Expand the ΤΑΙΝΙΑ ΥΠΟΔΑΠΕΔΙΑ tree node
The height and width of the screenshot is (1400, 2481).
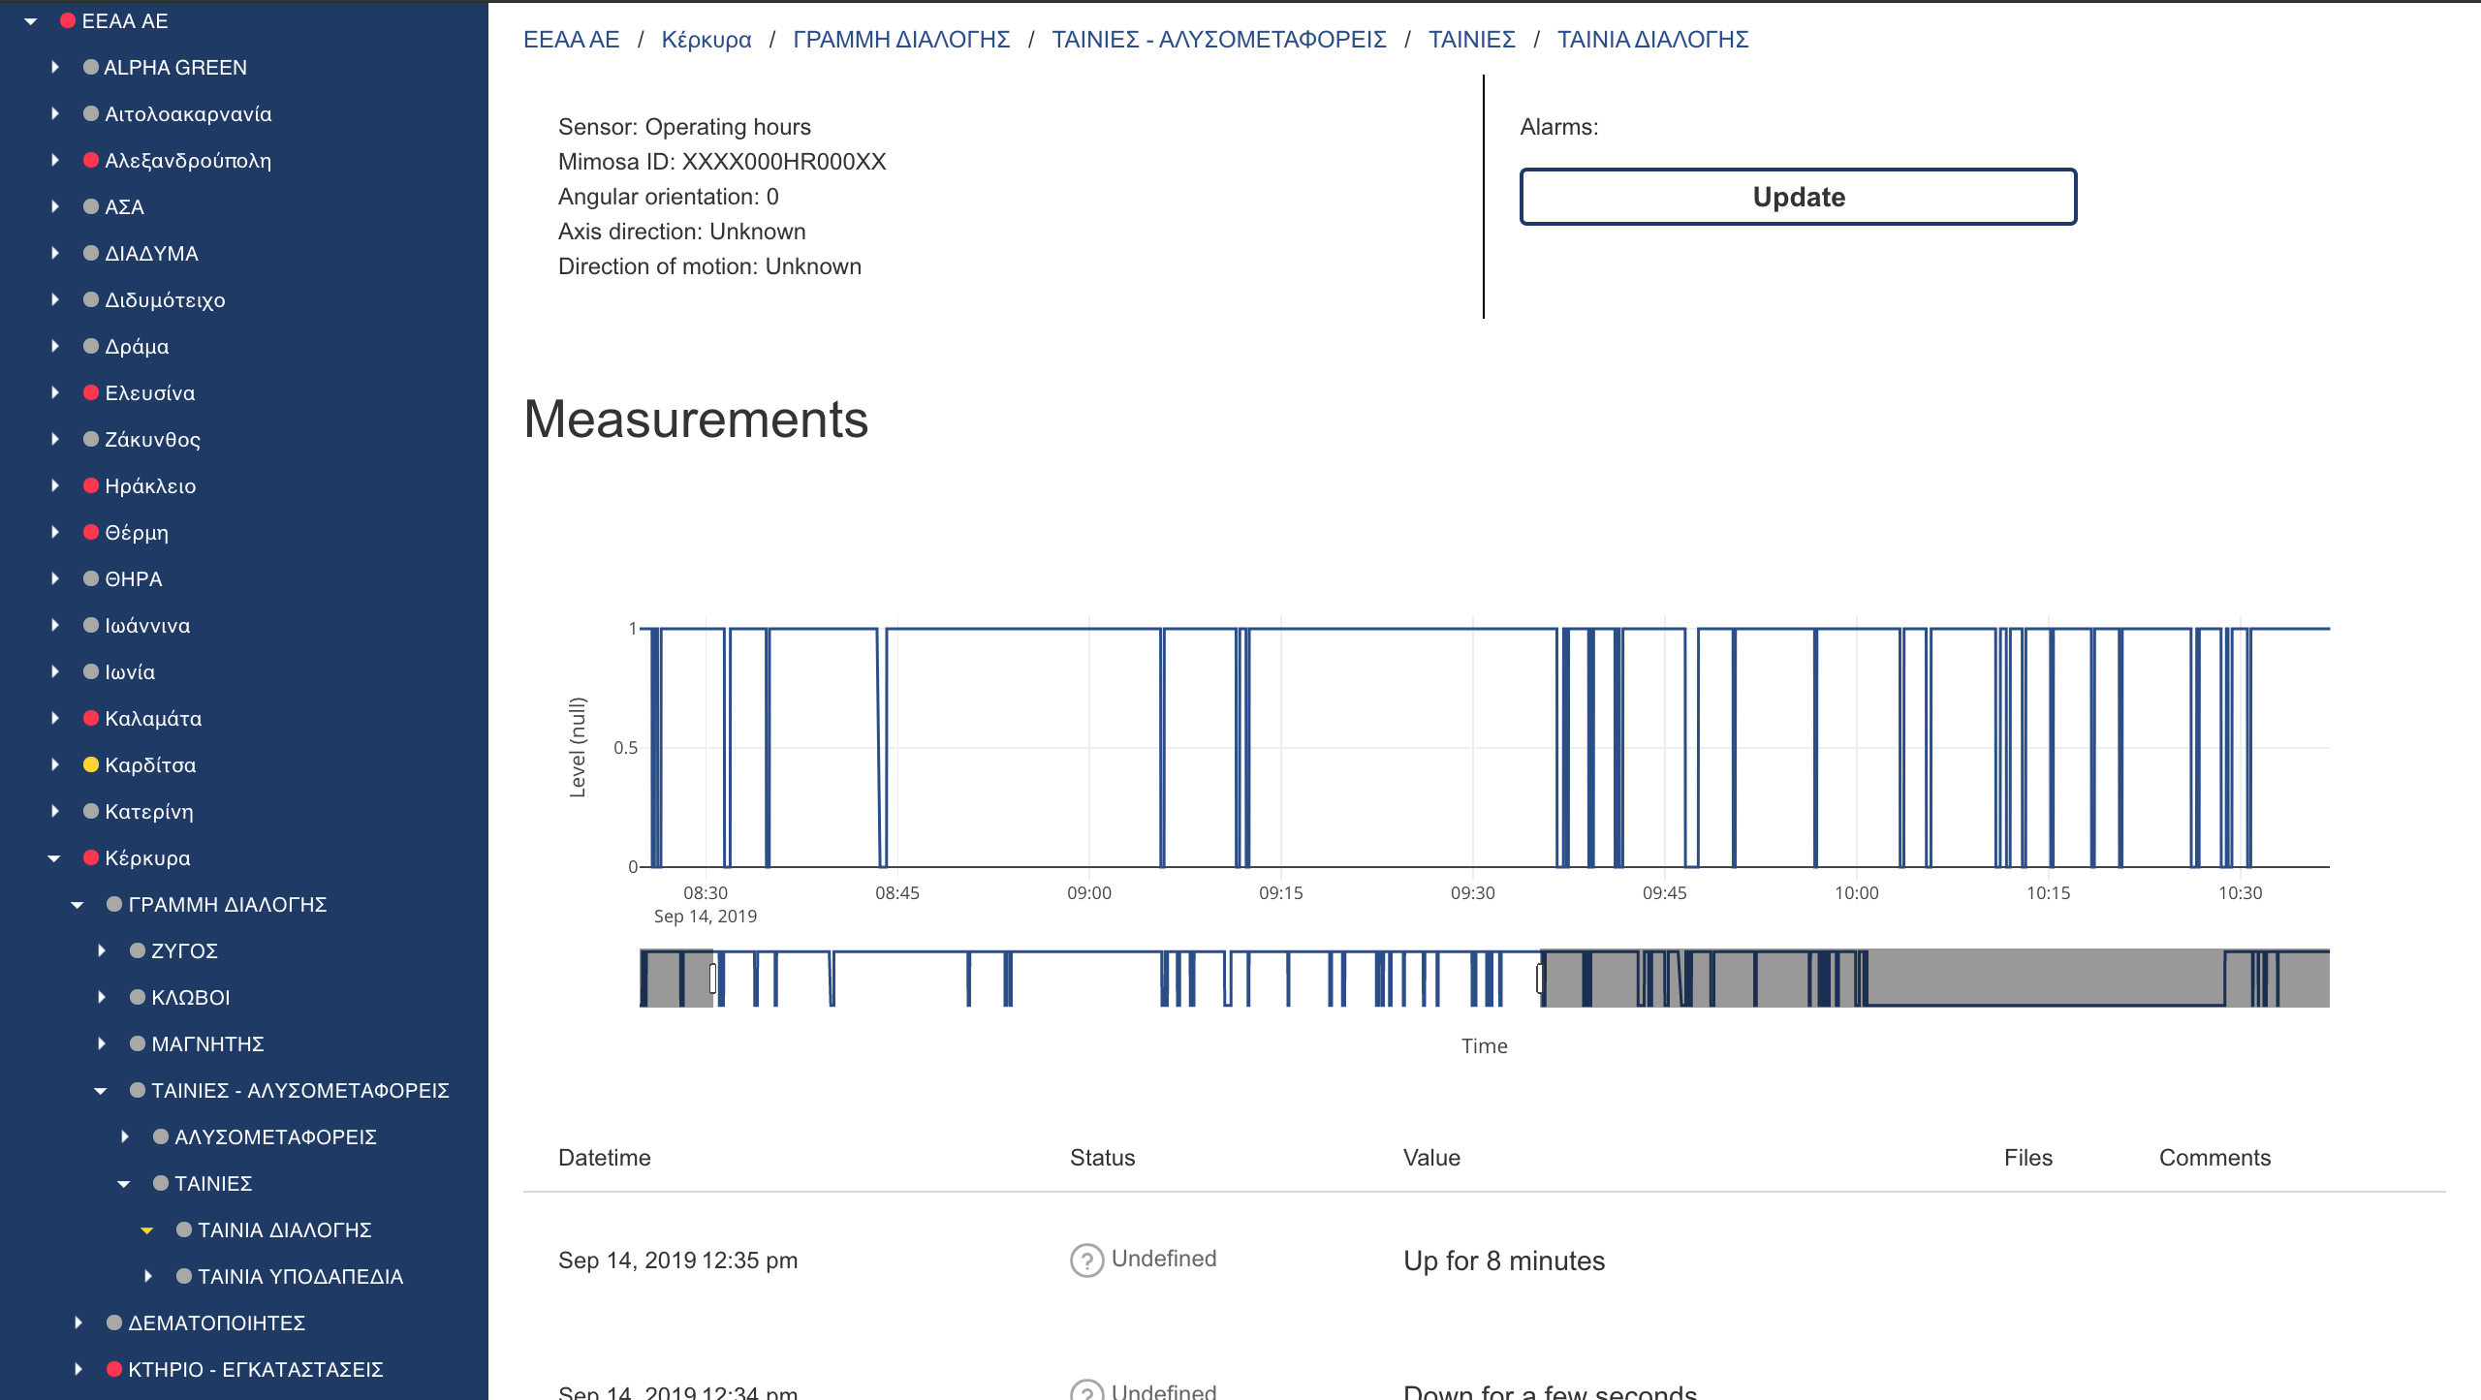pos(148,1277)
